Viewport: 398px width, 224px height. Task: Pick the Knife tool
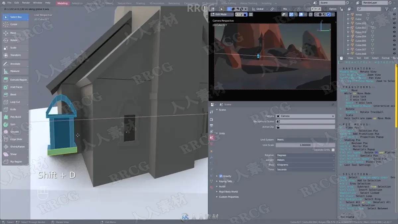(15, 109)
